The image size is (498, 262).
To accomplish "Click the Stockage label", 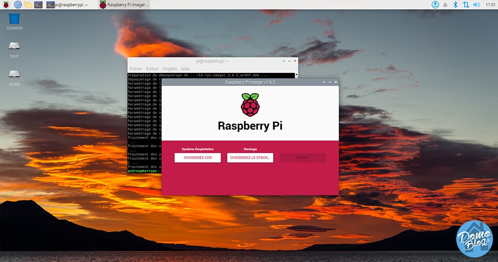I will (x=250, y=149).
